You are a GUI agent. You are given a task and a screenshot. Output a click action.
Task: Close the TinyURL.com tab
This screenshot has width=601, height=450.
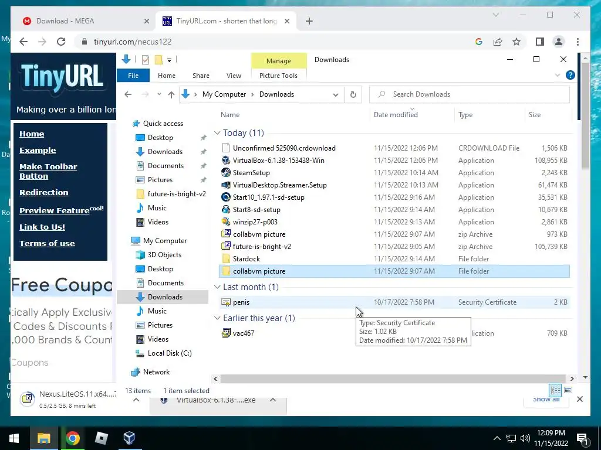tap(286, 21)
